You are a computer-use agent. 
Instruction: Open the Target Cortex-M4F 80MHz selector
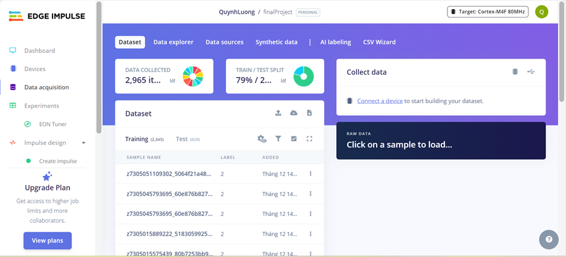coord(488,11)
